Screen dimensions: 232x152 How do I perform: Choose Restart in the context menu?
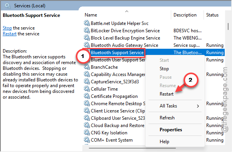[x=167, y=94]
